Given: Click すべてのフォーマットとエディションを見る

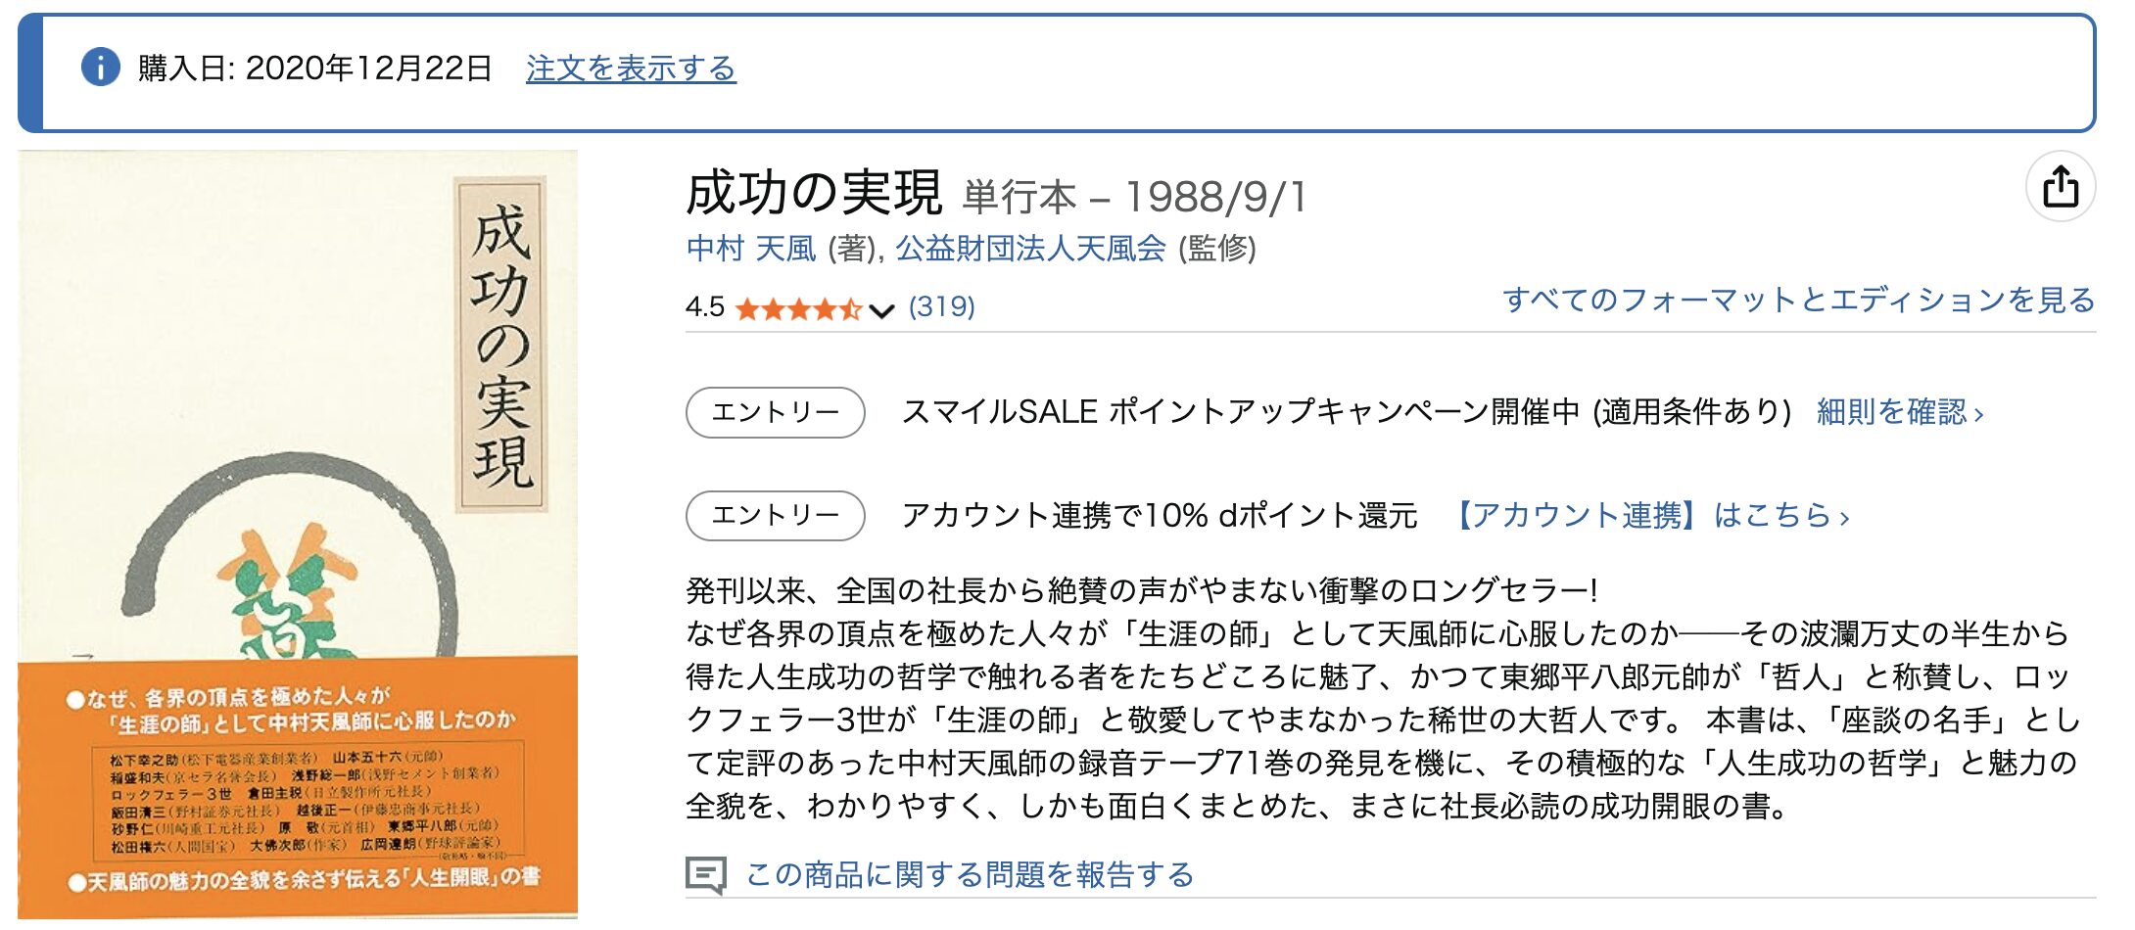Looking at the screenshot, I should coord(1798,300).
